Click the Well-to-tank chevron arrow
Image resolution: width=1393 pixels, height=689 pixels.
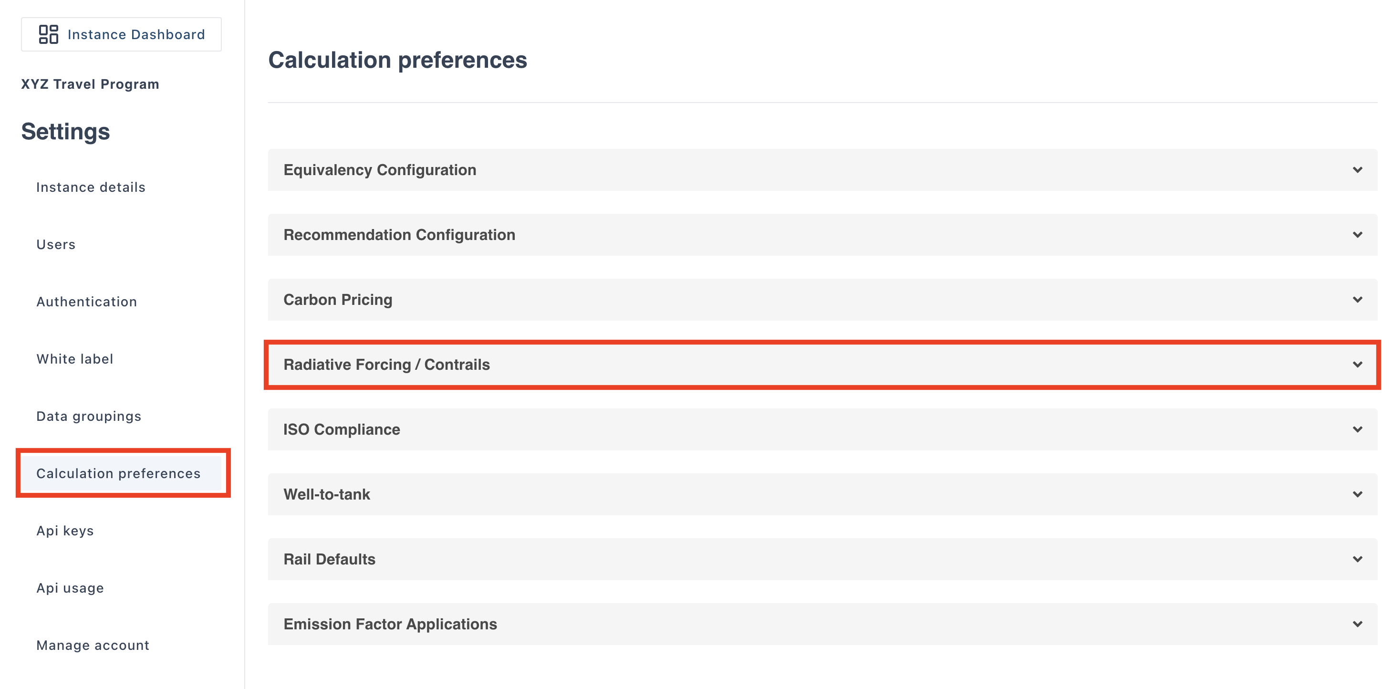1357,494
